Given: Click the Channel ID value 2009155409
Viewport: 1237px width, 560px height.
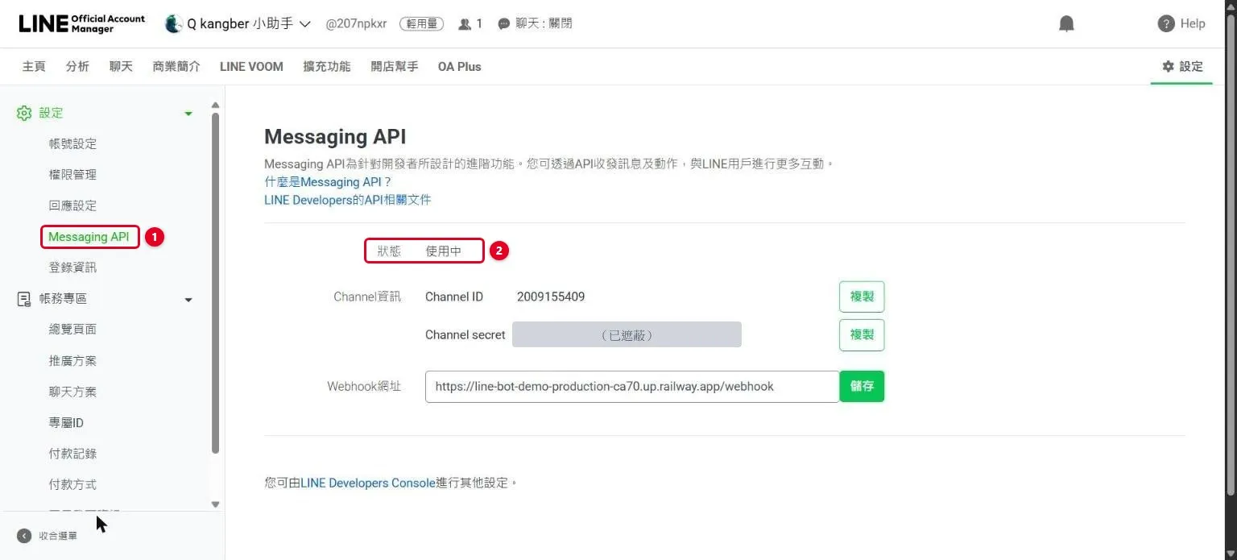Looking at the screenshot, I should coord(551,297).
